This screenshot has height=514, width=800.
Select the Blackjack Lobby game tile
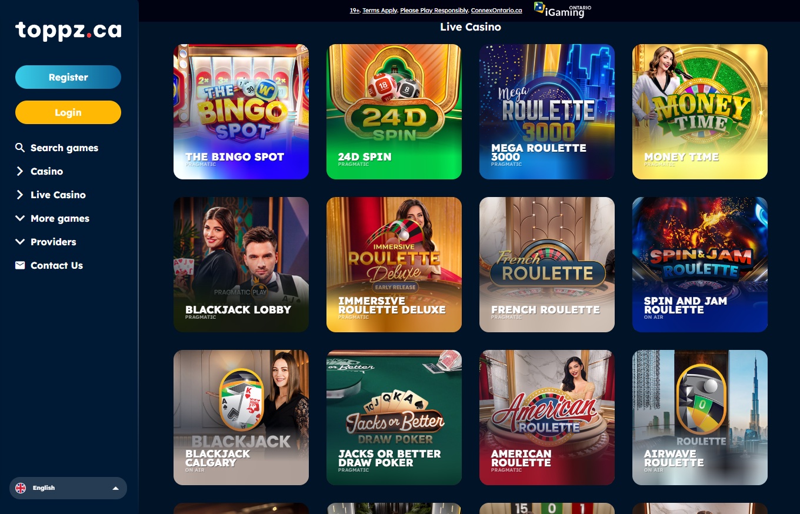[241, 265]
